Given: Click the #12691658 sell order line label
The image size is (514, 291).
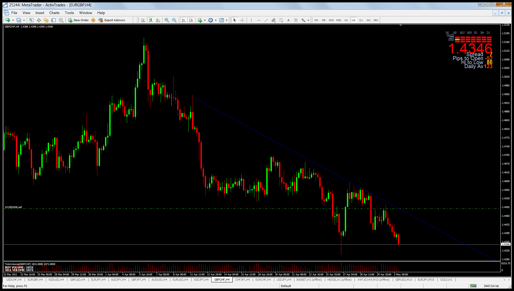Looking at the screenshot, I should [x=14, y=207].
